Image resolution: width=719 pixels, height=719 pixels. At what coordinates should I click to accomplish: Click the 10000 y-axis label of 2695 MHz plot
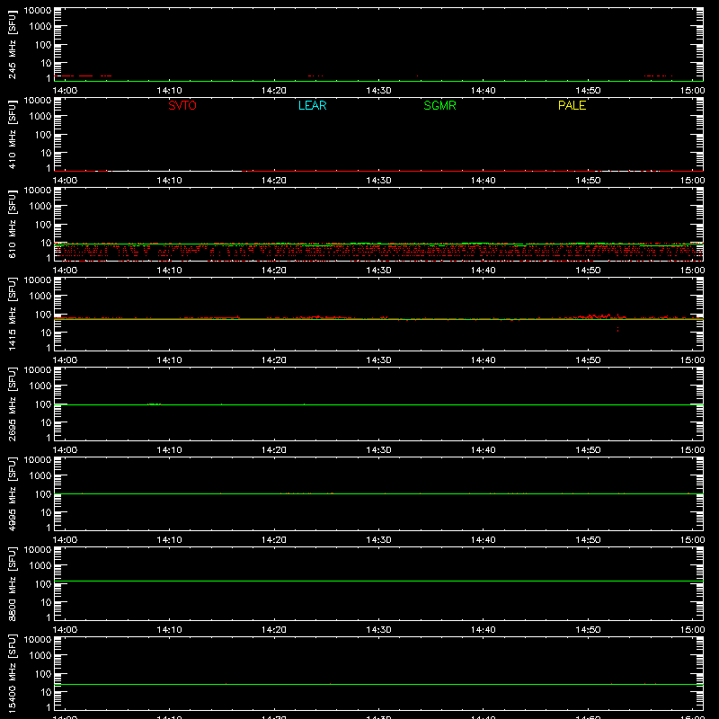38,370
